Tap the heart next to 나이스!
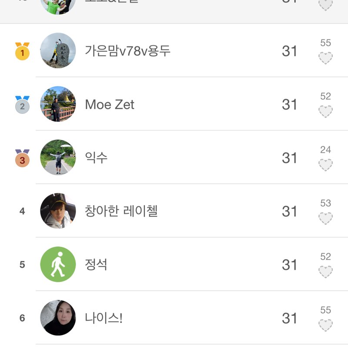Image resolution: width=348 pixels, height=348 pixels. click(x=325, y=325)
